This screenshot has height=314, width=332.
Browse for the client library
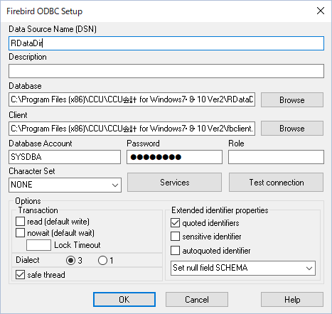(292, 129)
